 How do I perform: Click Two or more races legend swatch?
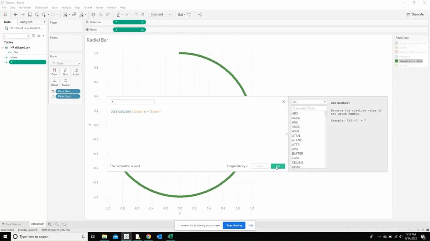click(x=397, y=61)
